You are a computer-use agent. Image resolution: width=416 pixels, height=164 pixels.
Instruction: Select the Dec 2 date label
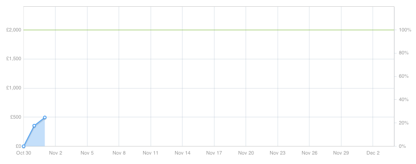[x=373, y=153]
